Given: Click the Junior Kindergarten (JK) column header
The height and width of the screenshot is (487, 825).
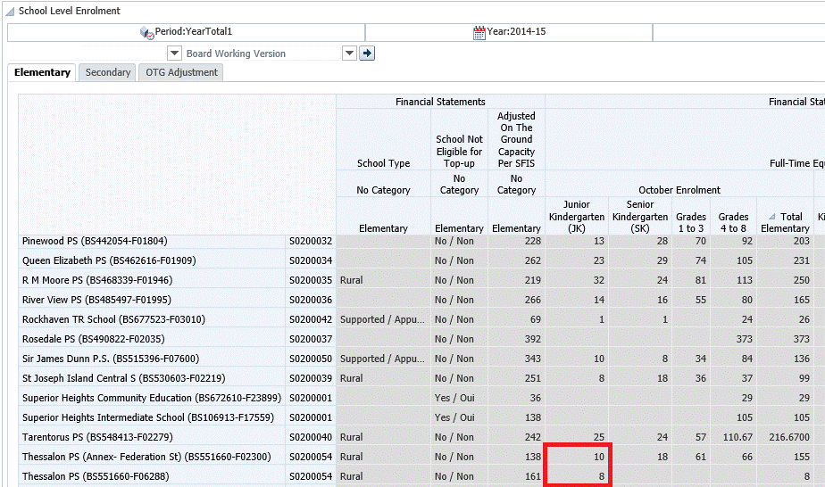Looking at the screenshot, I should coord(576,217).
